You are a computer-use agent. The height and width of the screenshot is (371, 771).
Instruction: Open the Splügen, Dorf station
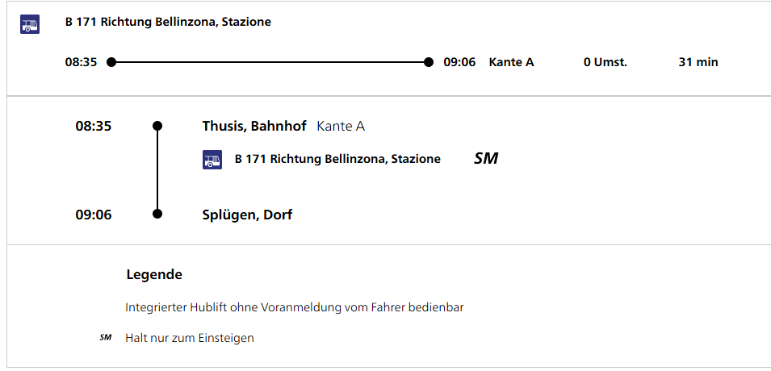[x=247, y=215]
